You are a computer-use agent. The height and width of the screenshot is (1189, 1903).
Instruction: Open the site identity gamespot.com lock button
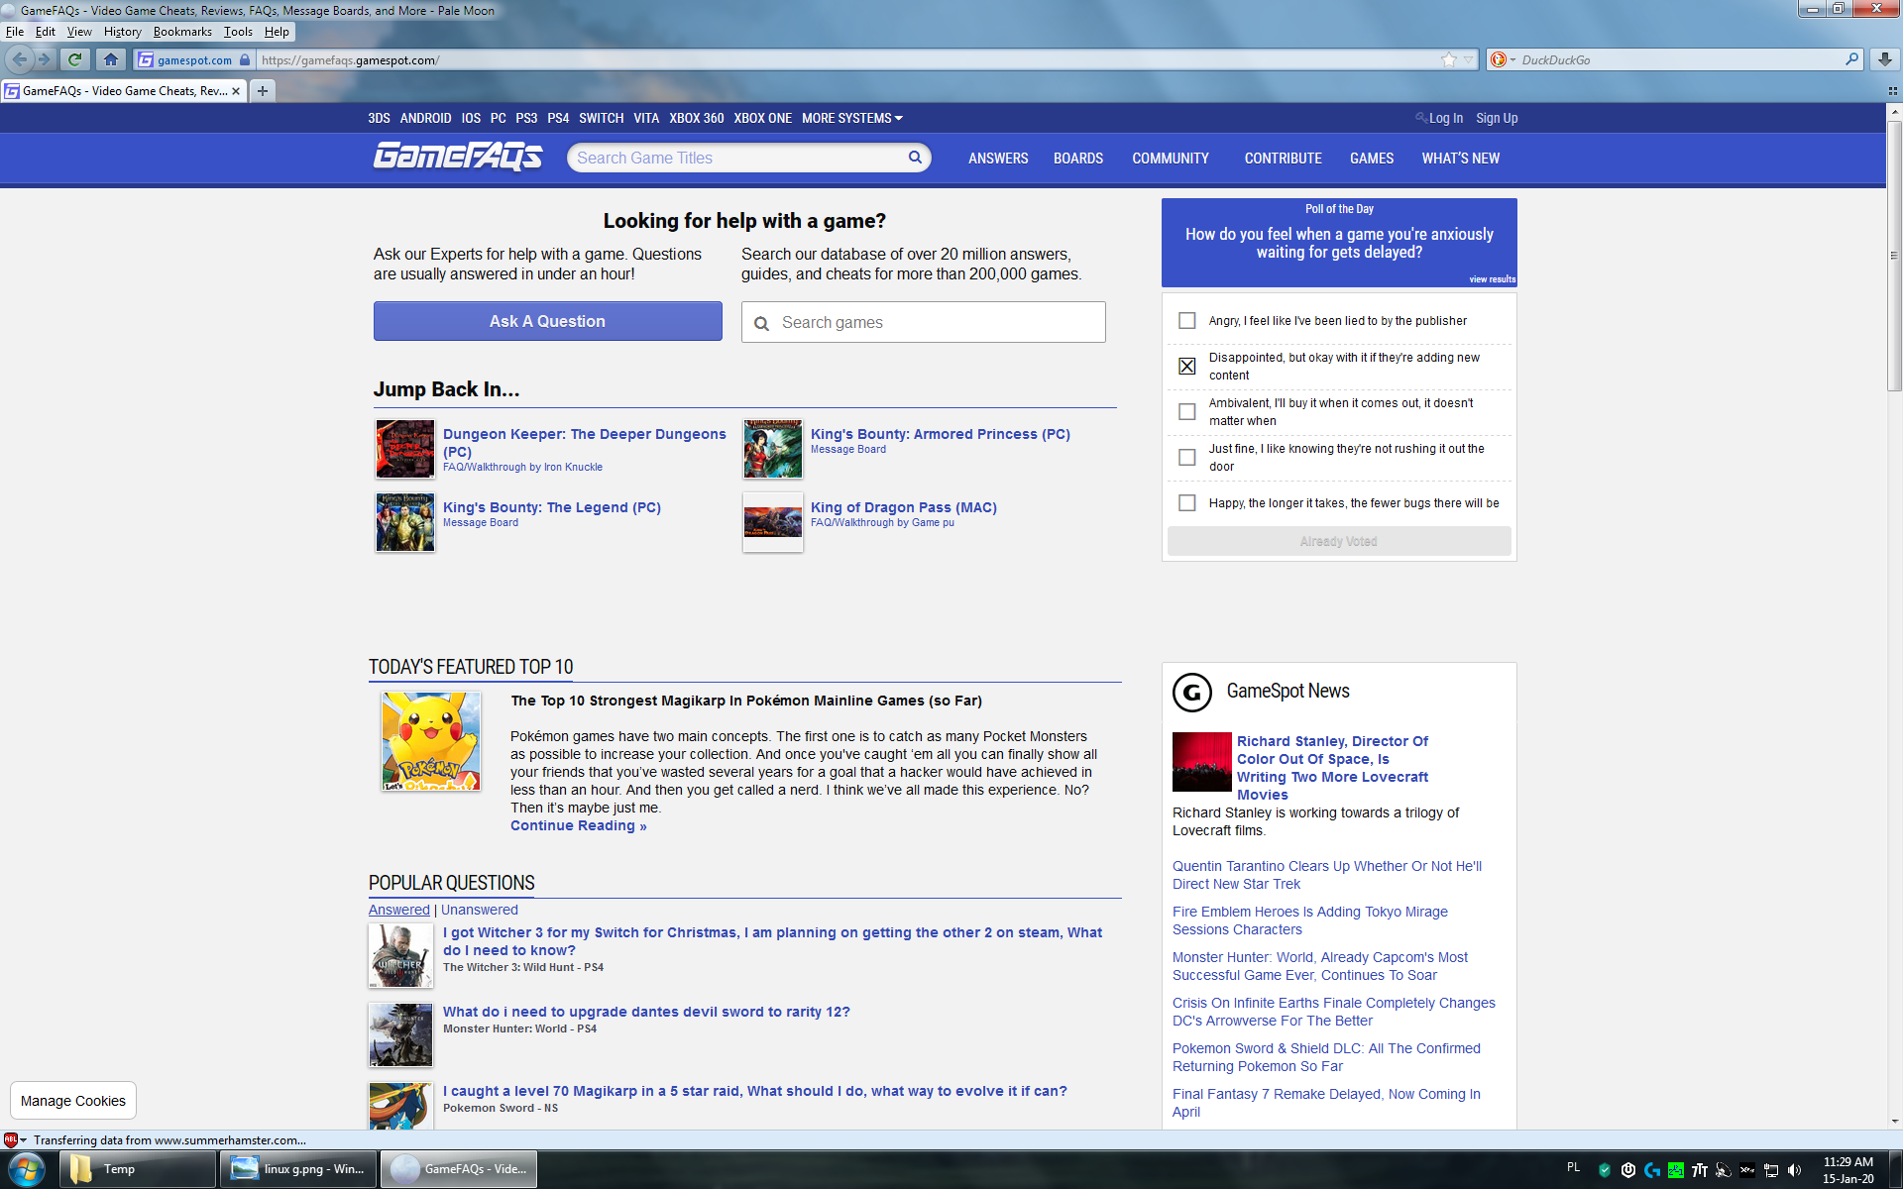(193, 59)
